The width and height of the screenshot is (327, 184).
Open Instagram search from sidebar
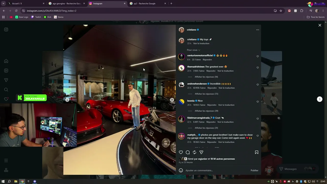[x=6, y=90]
